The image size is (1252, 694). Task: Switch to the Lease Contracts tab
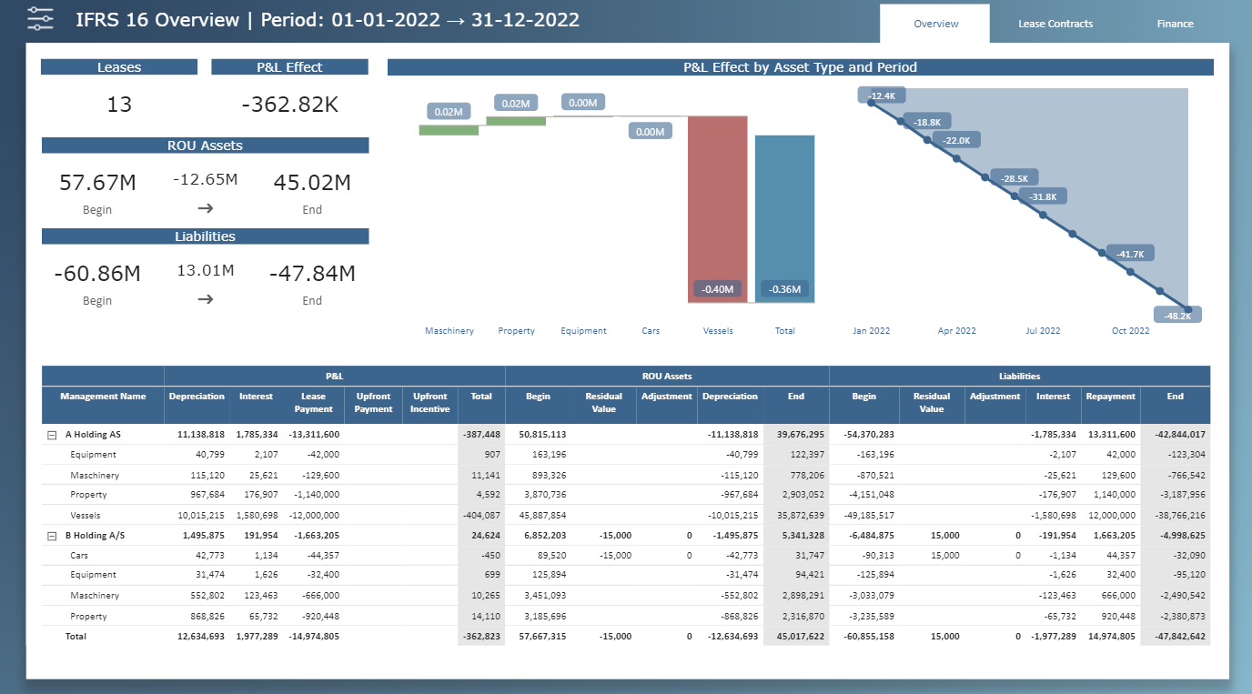(1055, 24)
